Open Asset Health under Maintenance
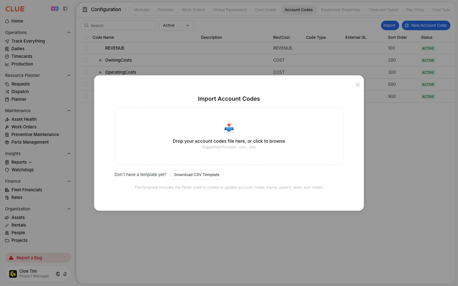The height and width of the screenshot is (286, 458). pos(24,119)
